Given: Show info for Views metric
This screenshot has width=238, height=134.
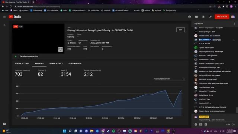Looking at the screenshot, I should [66, 70].
